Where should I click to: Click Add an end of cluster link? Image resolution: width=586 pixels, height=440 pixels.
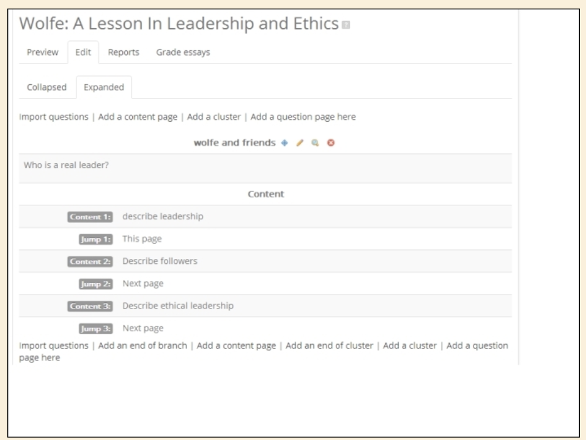coord(329,345)
